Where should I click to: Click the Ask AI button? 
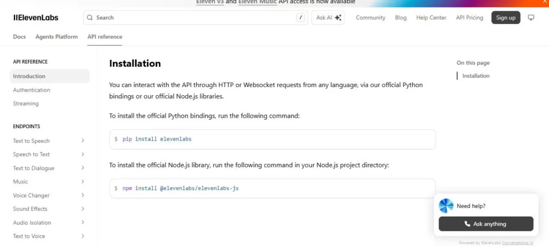point(328,18)
